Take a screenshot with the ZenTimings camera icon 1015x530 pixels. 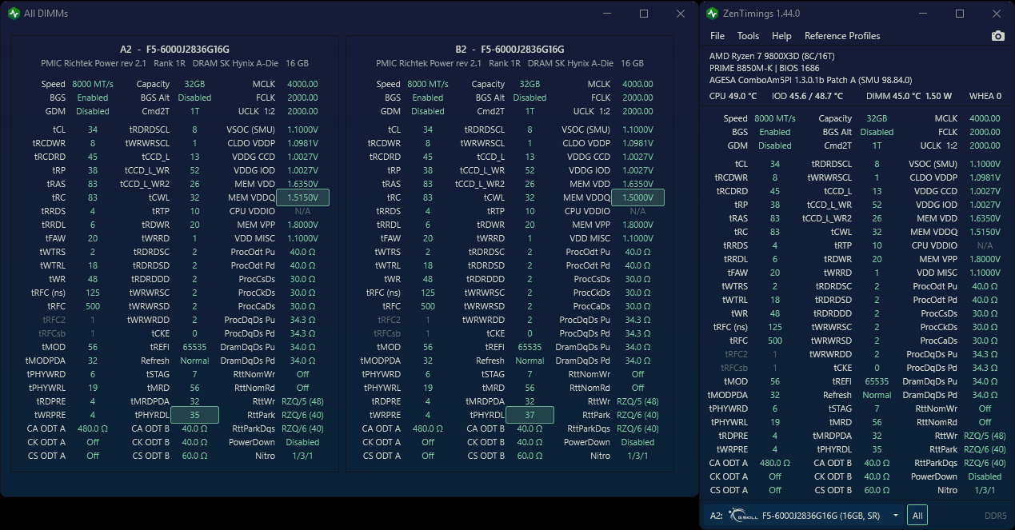(x=997, y=36)
